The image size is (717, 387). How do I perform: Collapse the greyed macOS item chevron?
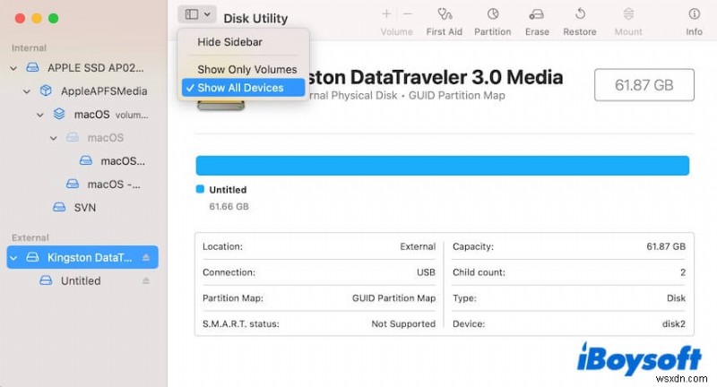[x=54, y=138]
